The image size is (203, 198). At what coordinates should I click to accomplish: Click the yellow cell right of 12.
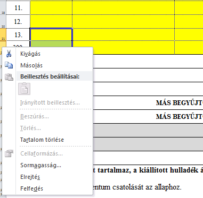point(51,21)
